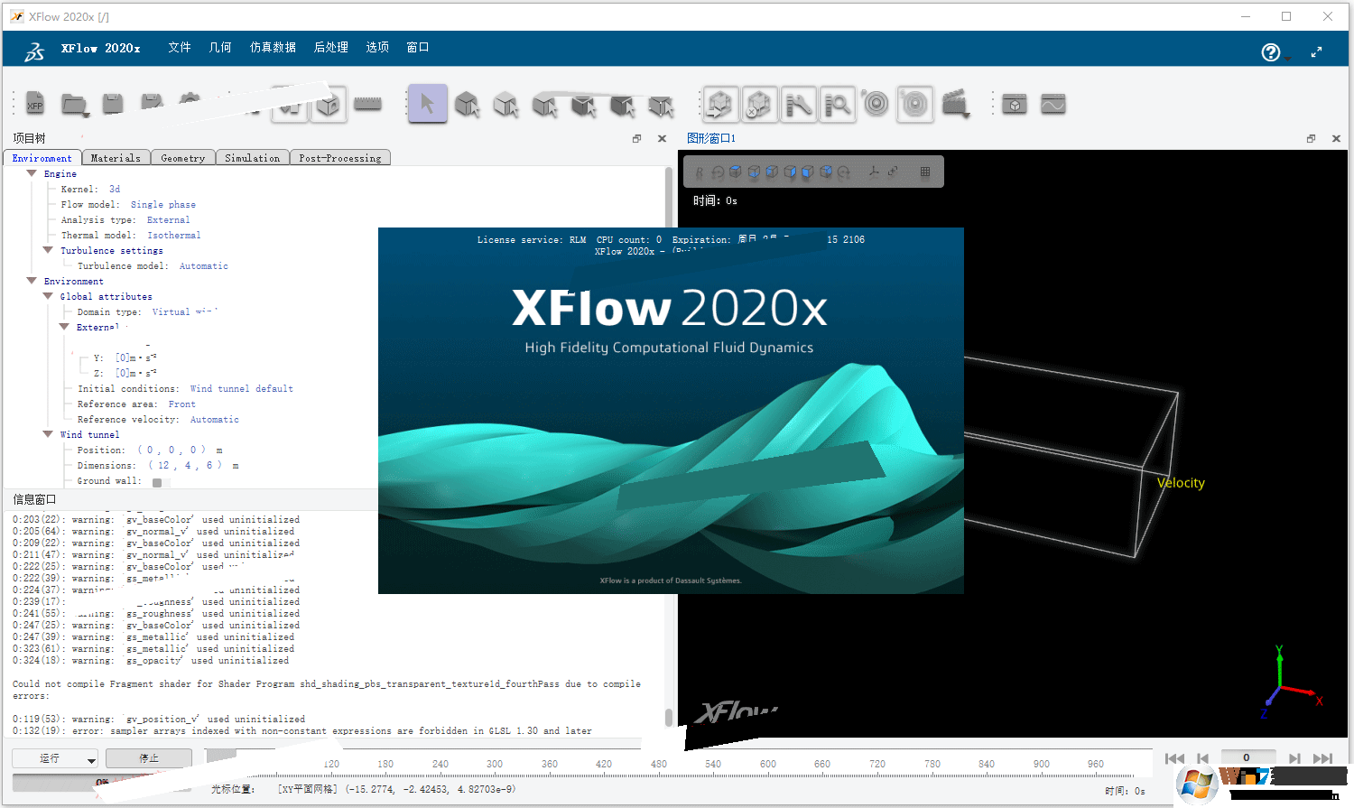Click the R reset view icon

click(x=699, y=172)
